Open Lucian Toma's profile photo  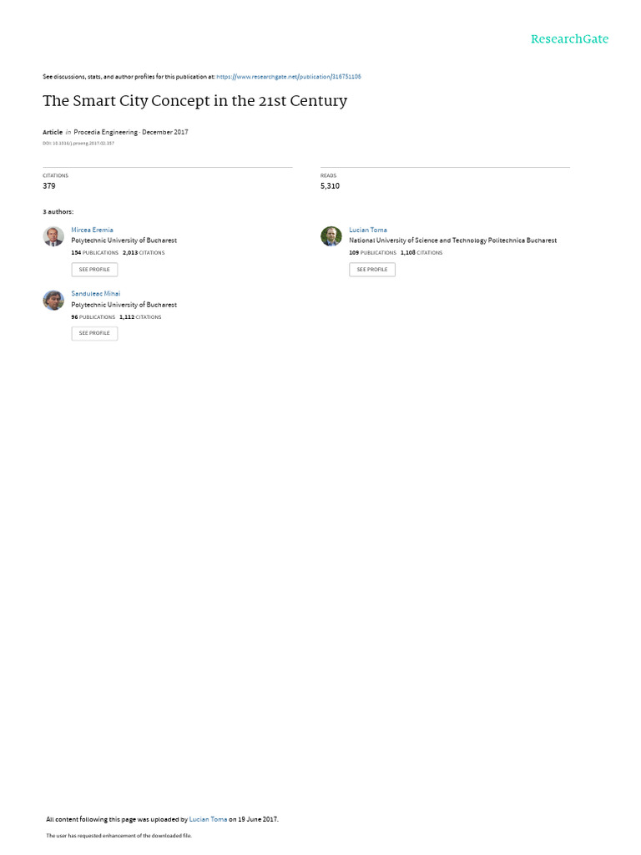point(331,236)
